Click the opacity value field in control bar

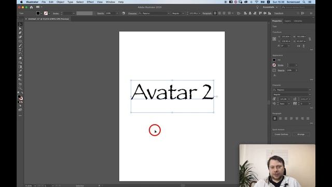click(110, 14)
